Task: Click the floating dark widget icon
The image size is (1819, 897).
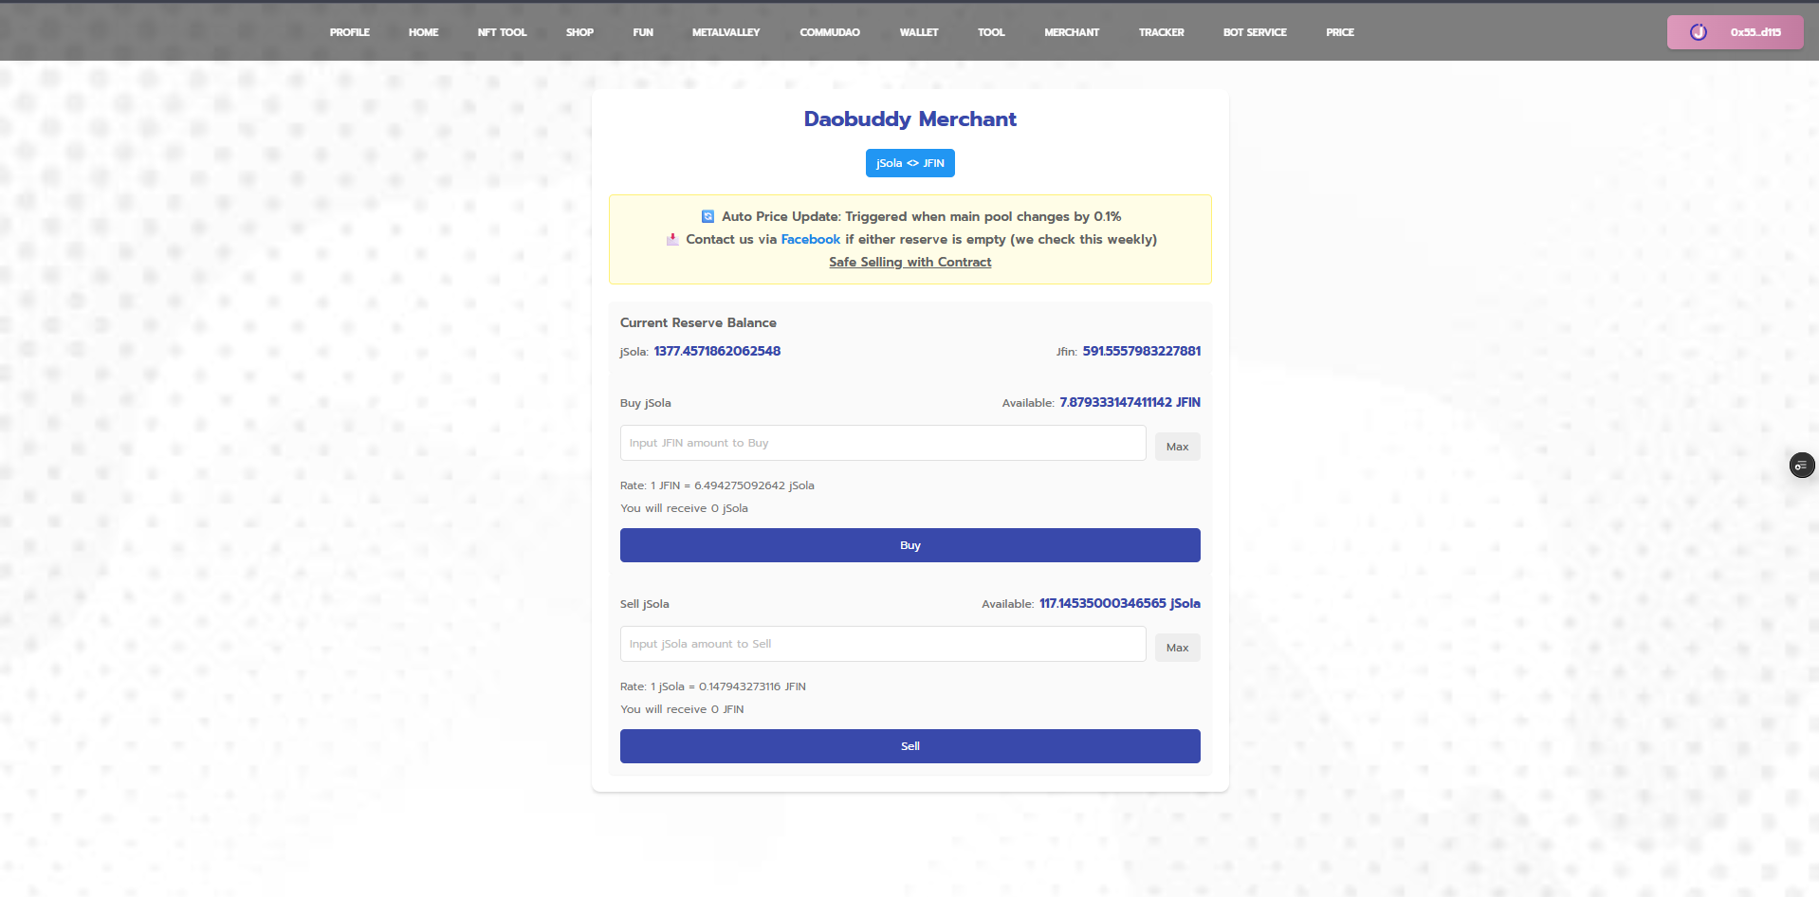Action: (x=1801, y=466)
